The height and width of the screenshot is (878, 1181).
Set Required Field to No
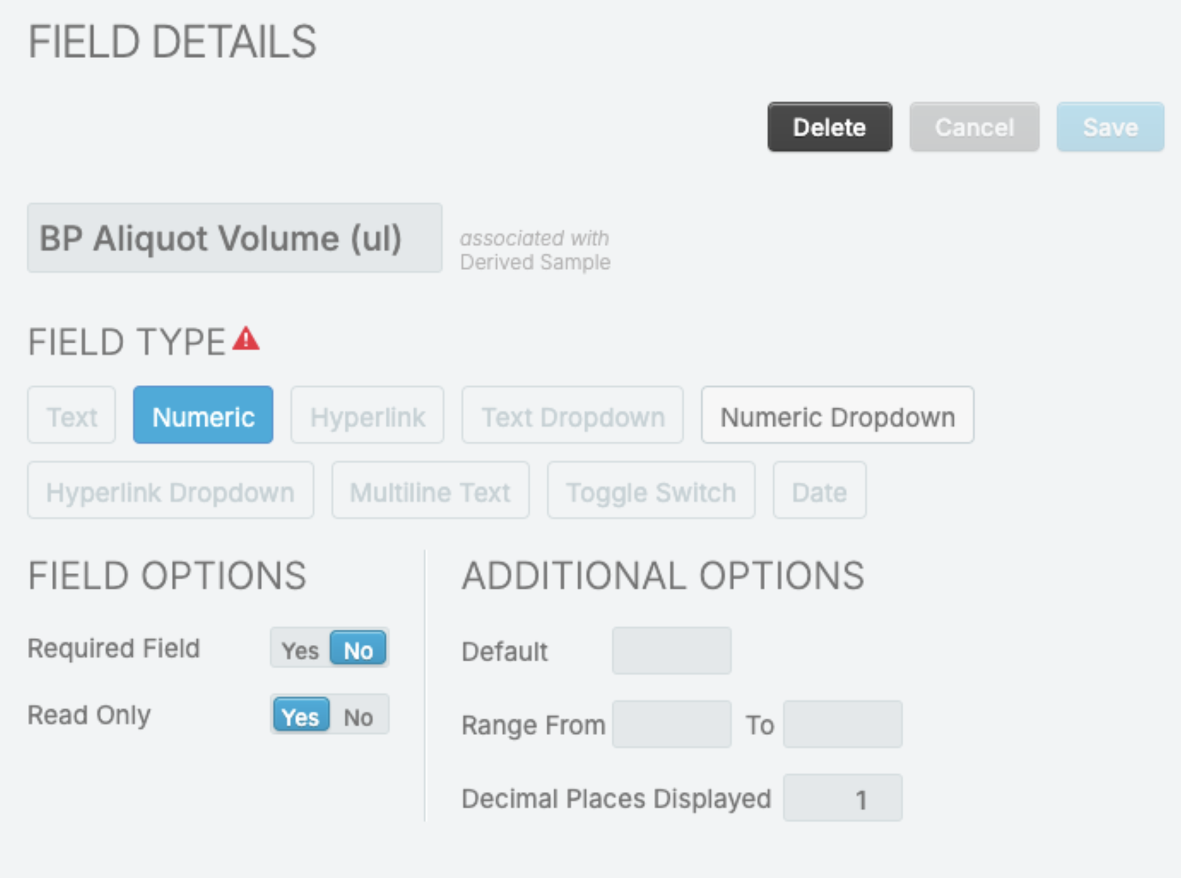coord(358,650)
